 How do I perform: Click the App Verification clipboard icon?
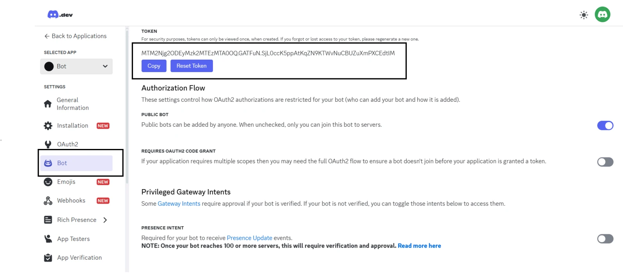click(x=48, y=257)
